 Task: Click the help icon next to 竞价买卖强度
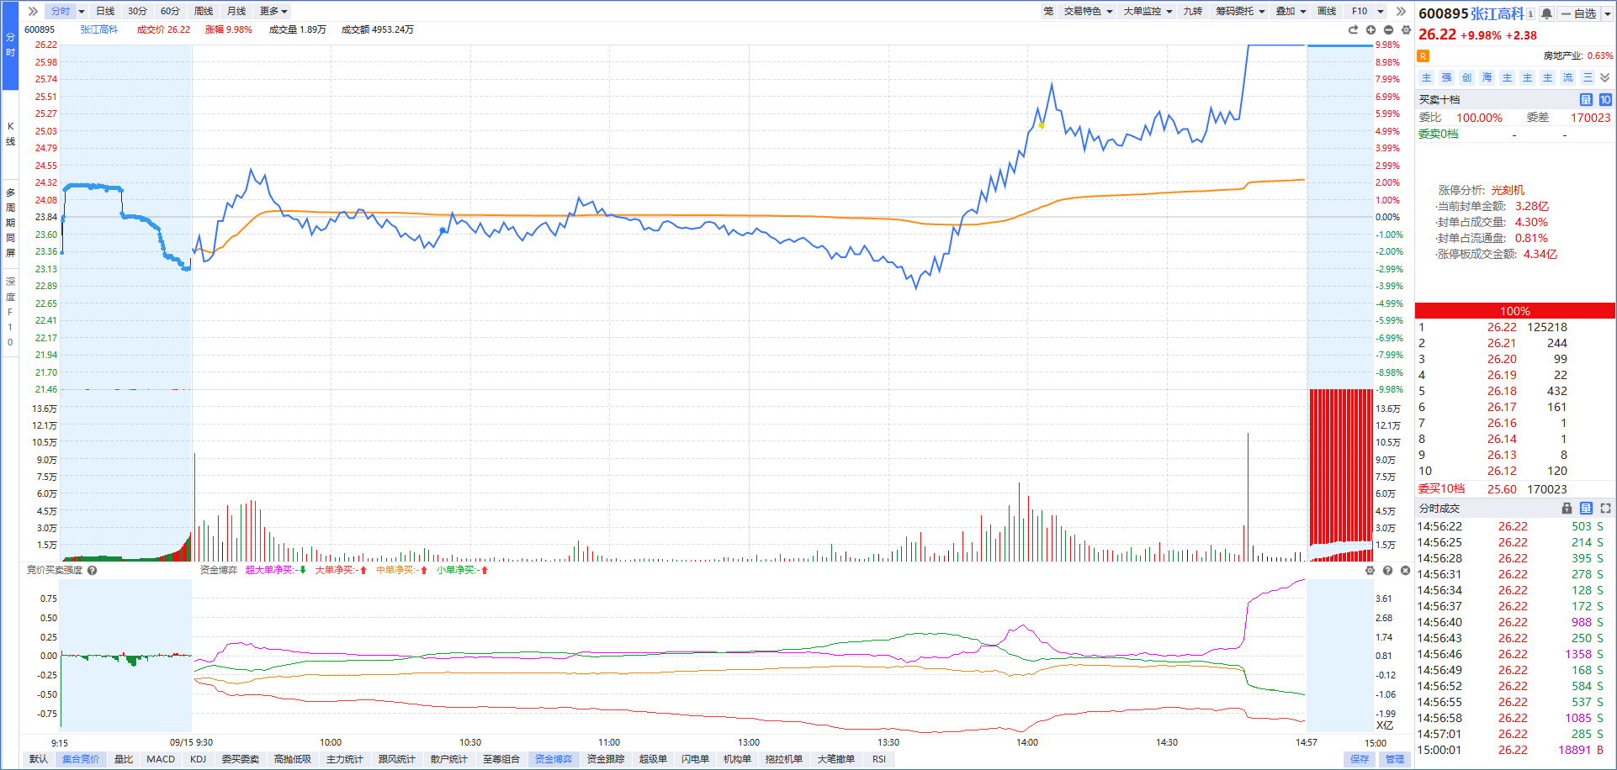click(93, 570)
